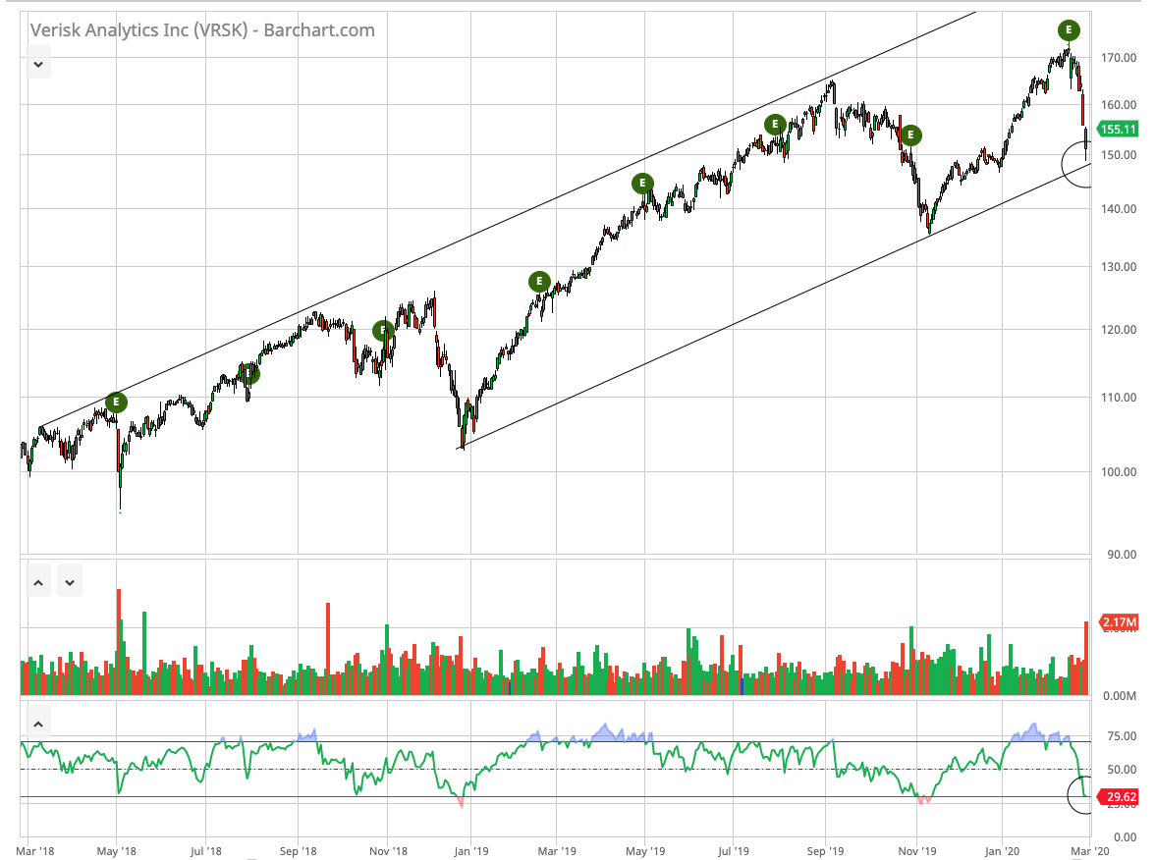Image resolution: width=1155 pixels, height=860 pixels.
Task: Click the Mar '20 date label
Action: click(x=1090, y=851)
